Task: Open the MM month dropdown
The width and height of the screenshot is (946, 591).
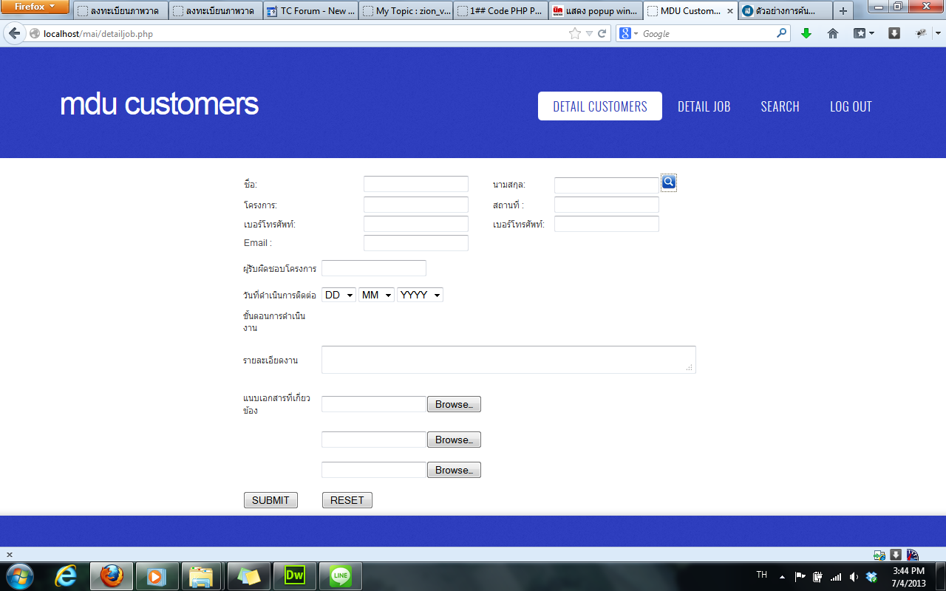Action: 376,295
